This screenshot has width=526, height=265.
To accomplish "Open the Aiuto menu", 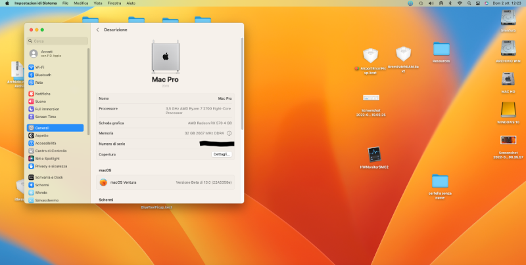I will click(131, 3).
